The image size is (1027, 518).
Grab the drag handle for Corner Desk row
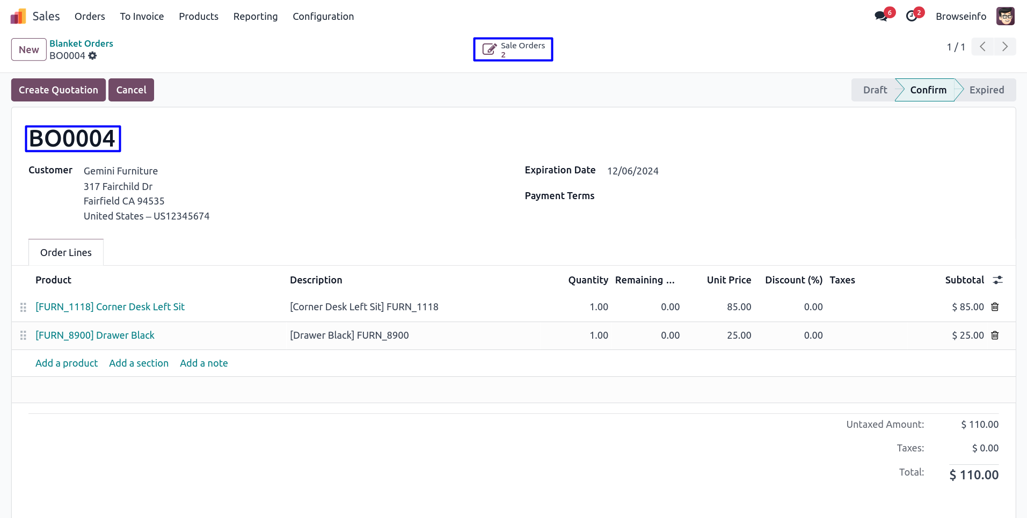coord(23,307)
